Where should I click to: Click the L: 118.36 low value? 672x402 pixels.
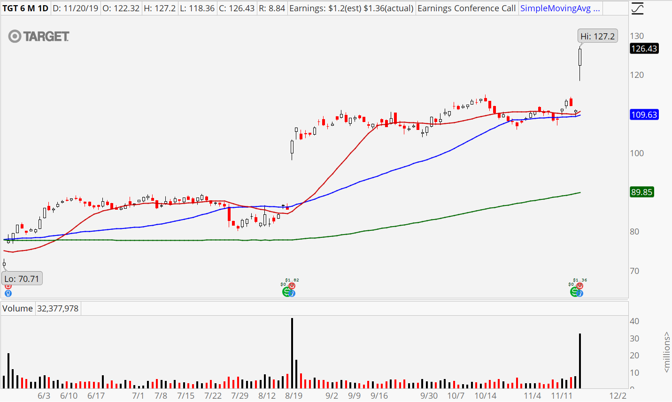coord(197,8)
